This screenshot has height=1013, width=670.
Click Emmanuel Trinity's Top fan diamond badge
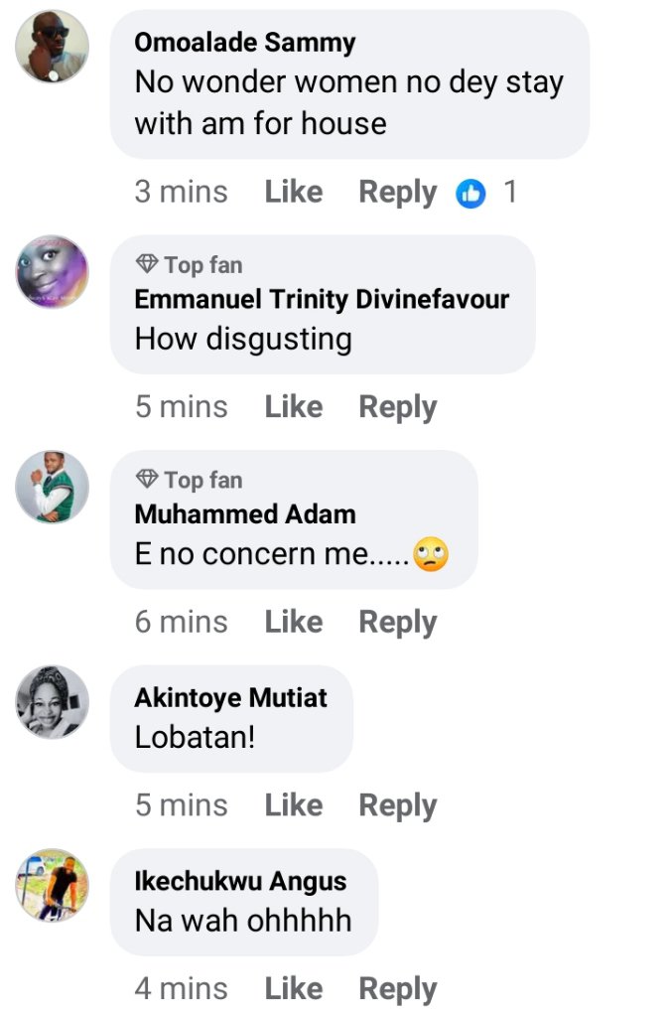coord(147,264)
